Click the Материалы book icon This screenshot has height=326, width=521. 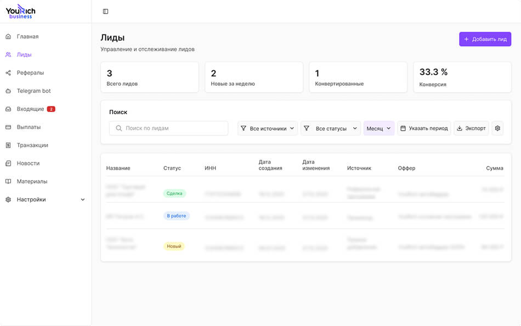click(8, 182)
